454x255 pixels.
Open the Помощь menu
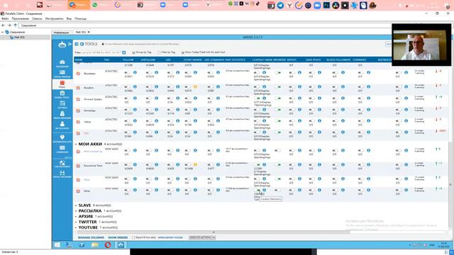[x=80, y=18]
